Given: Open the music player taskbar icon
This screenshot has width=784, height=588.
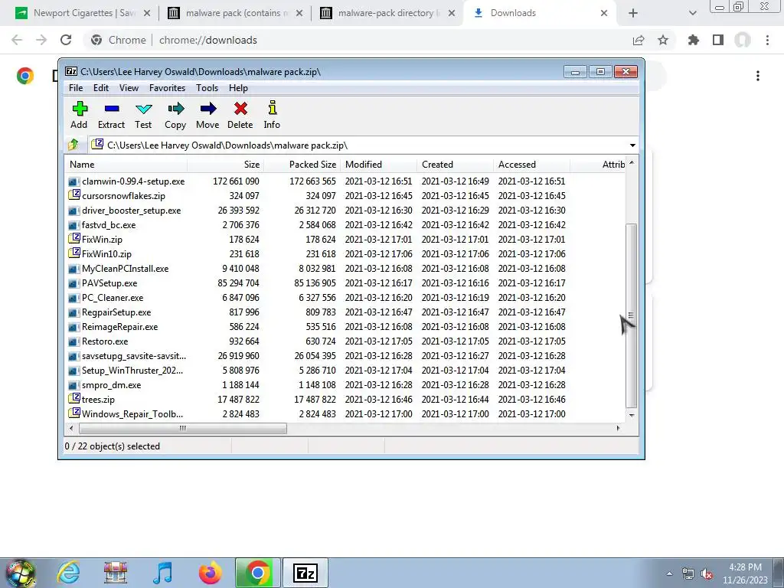Looking at the screenshot, I should (163, 573).
